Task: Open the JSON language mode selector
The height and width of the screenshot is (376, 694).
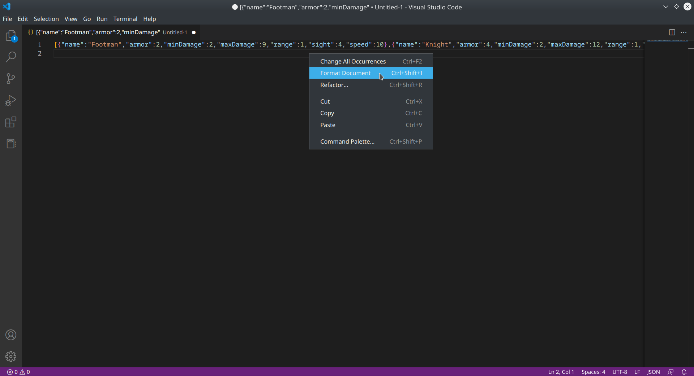Action: (x=654, y=372)
